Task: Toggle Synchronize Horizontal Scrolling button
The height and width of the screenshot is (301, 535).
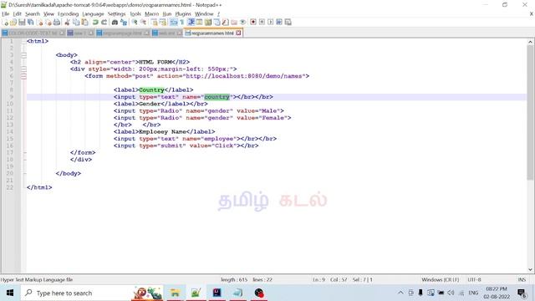Action: click(163, 23)
